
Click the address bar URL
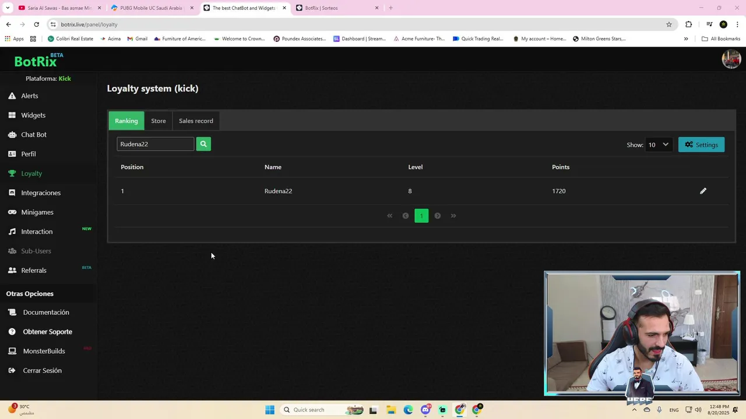(89, 24)
